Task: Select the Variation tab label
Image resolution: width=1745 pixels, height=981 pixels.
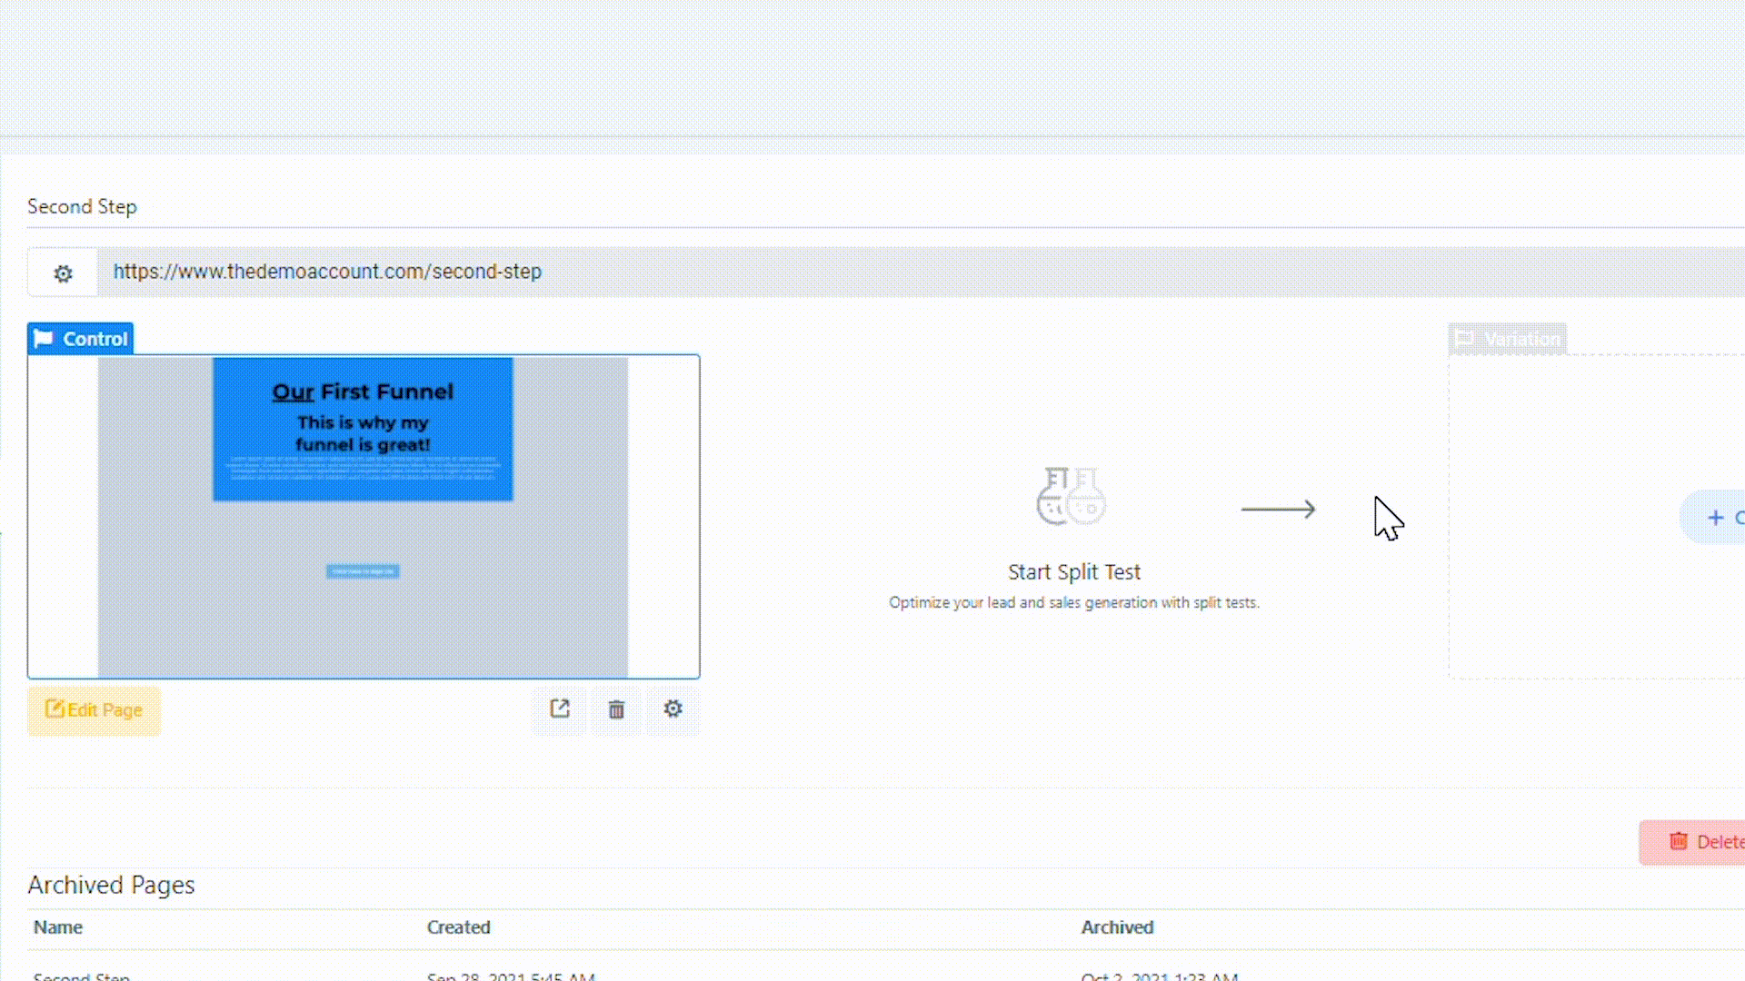Action: point(1521,339)
